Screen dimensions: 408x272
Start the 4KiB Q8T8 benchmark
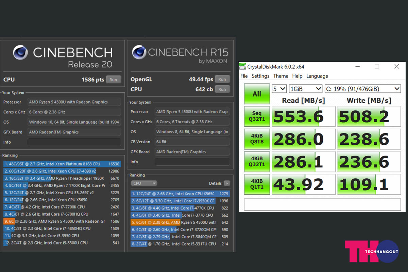pyautogui.click(x=257, y=139)
